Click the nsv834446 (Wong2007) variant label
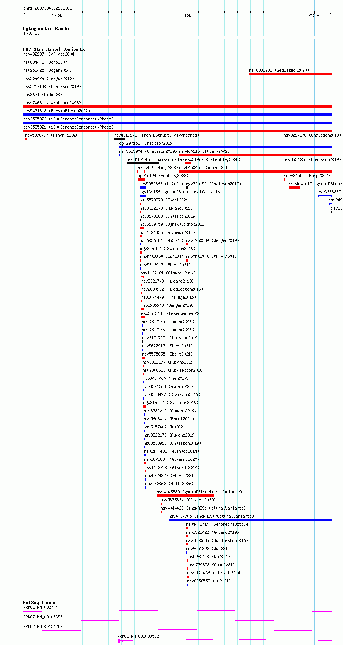The image size is (343, 645). point(46,62)
